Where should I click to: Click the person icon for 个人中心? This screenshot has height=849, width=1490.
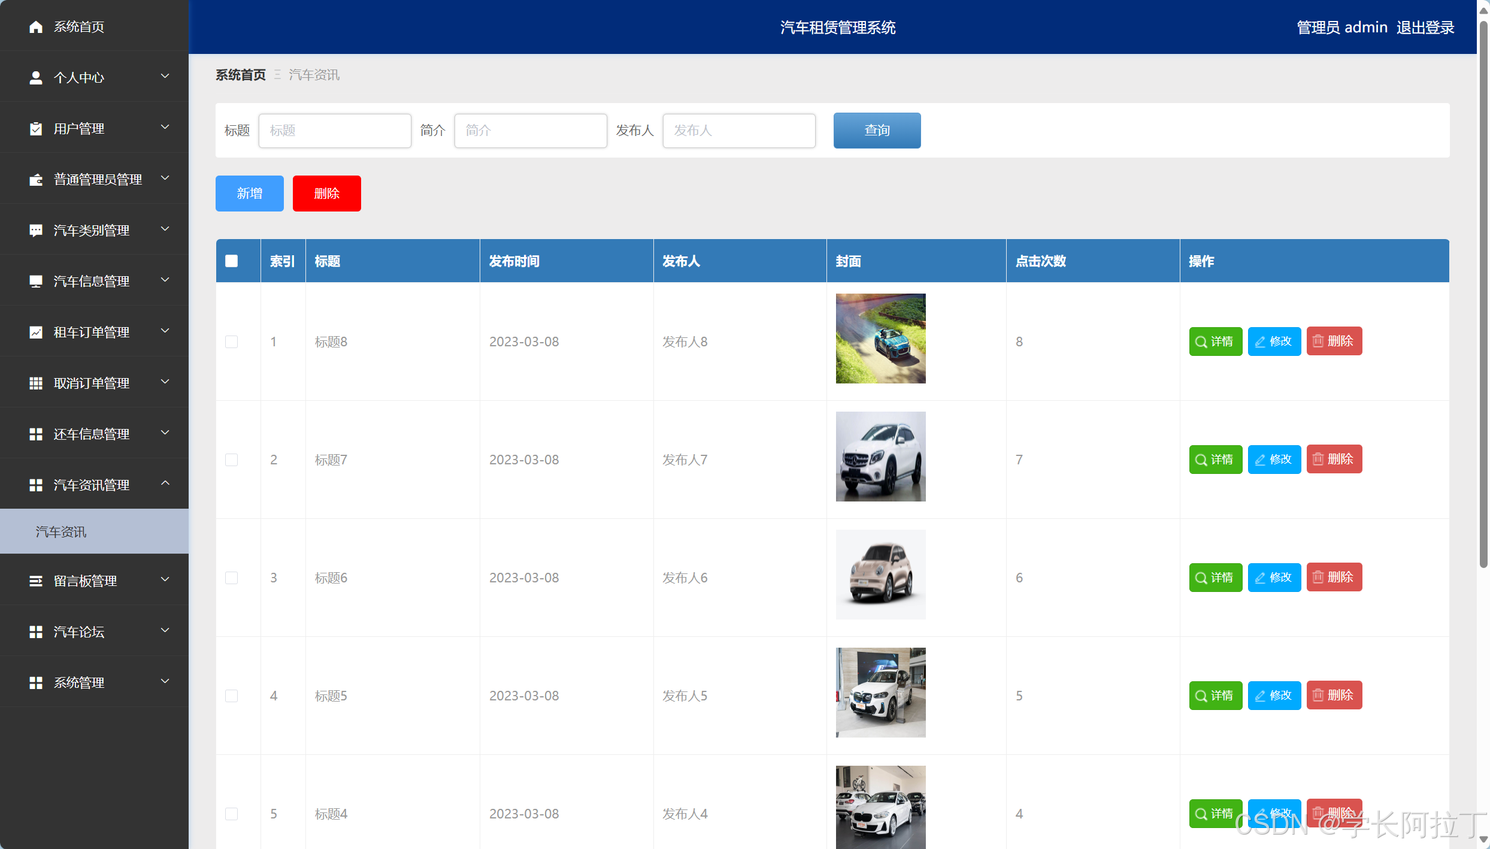[x=36, y=78]
